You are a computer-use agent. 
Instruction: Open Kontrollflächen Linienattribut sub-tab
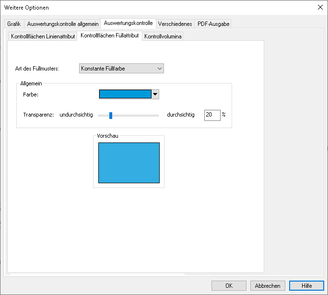pos(43,36)
